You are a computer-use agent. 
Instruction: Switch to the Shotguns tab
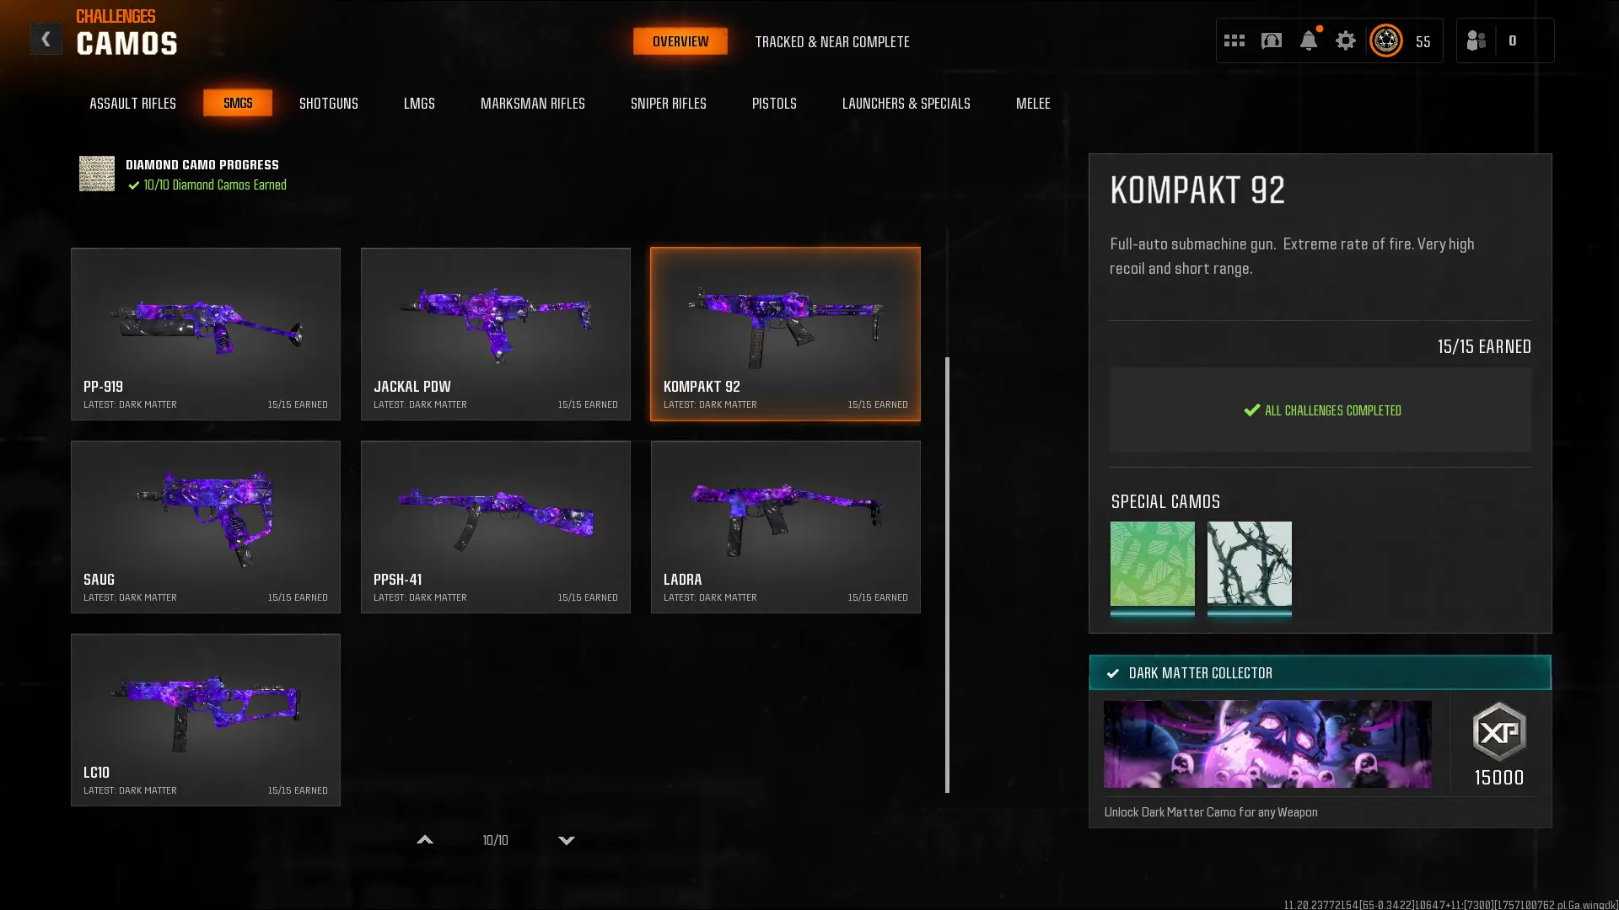pyautogui.click(x=328, y=104)
